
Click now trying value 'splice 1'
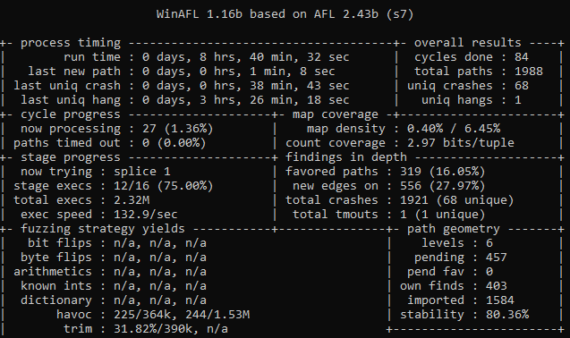click(142, 172)
